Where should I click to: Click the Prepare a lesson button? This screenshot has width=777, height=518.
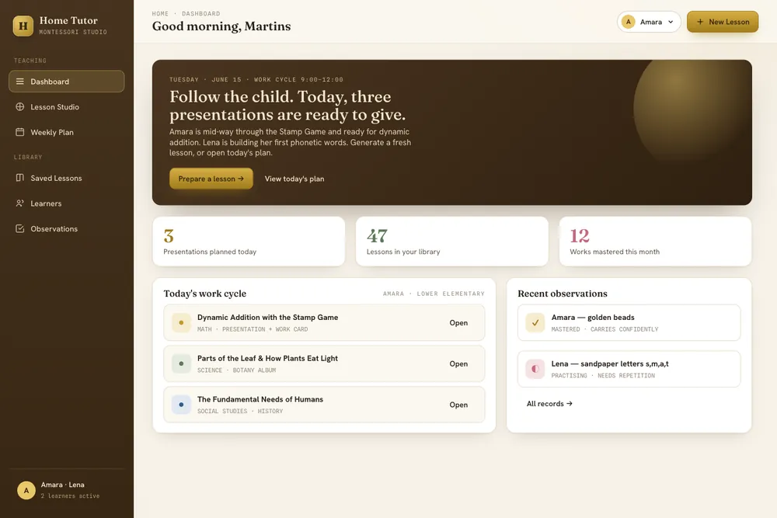point(211,179)
